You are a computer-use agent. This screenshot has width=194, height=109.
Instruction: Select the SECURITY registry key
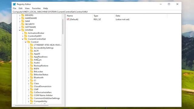[30, 24]
